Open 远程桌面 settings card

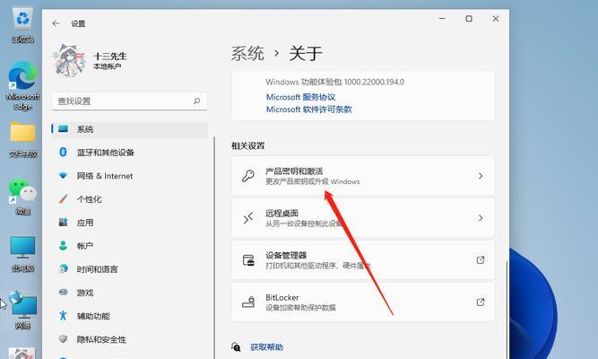pyautogui.click(x=363, y=218)
